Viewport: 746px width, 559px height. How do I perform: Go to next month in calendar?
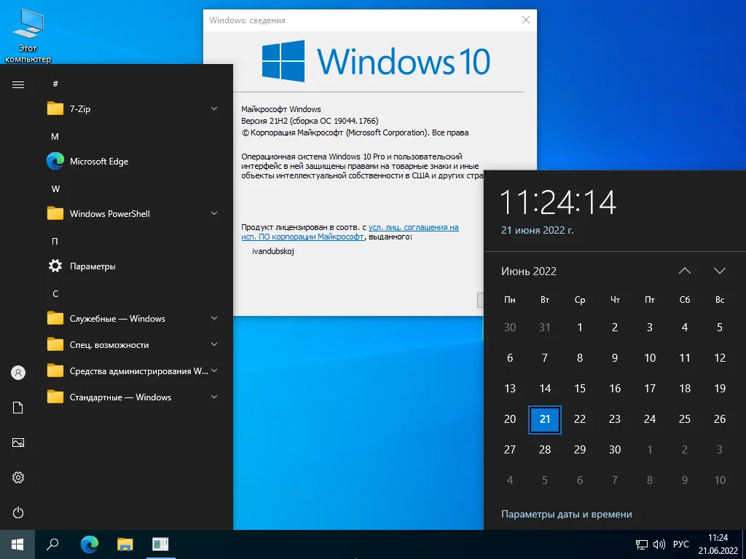pyautogui.click(x=720, y=271)
